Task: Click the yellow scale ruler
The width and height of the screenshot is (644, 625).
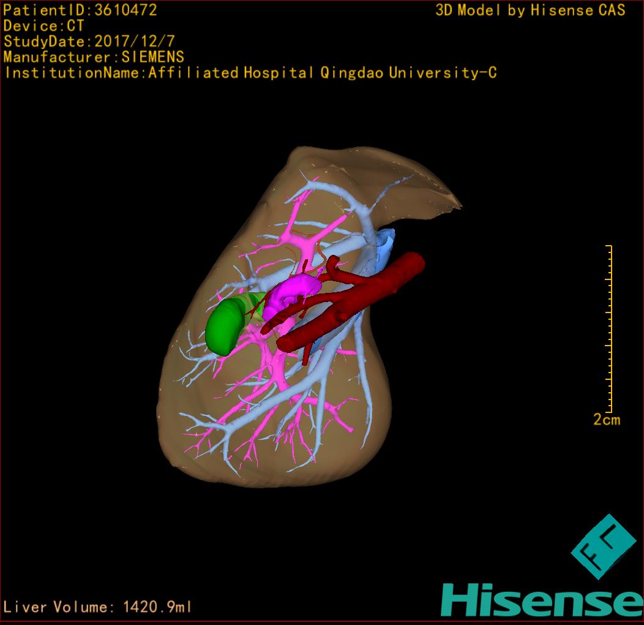Action: point(609,328)
